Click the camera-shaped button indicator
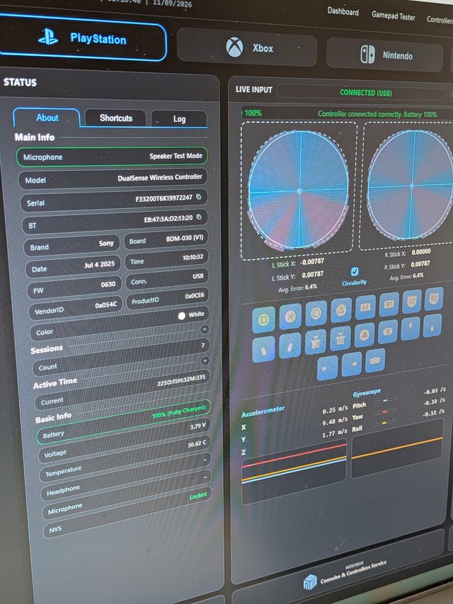Viewport: 453px width, 604px height. tap(375, 360)
